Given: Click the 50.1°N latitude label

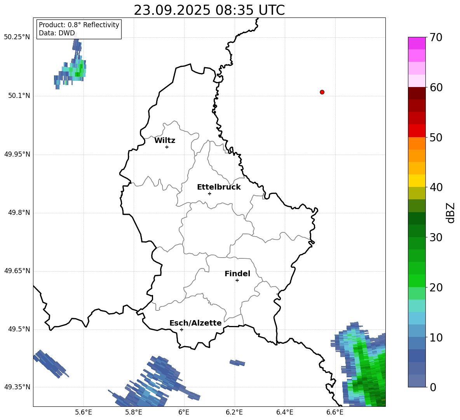Looking at the screenshot, I should click(x=19, y=96).
